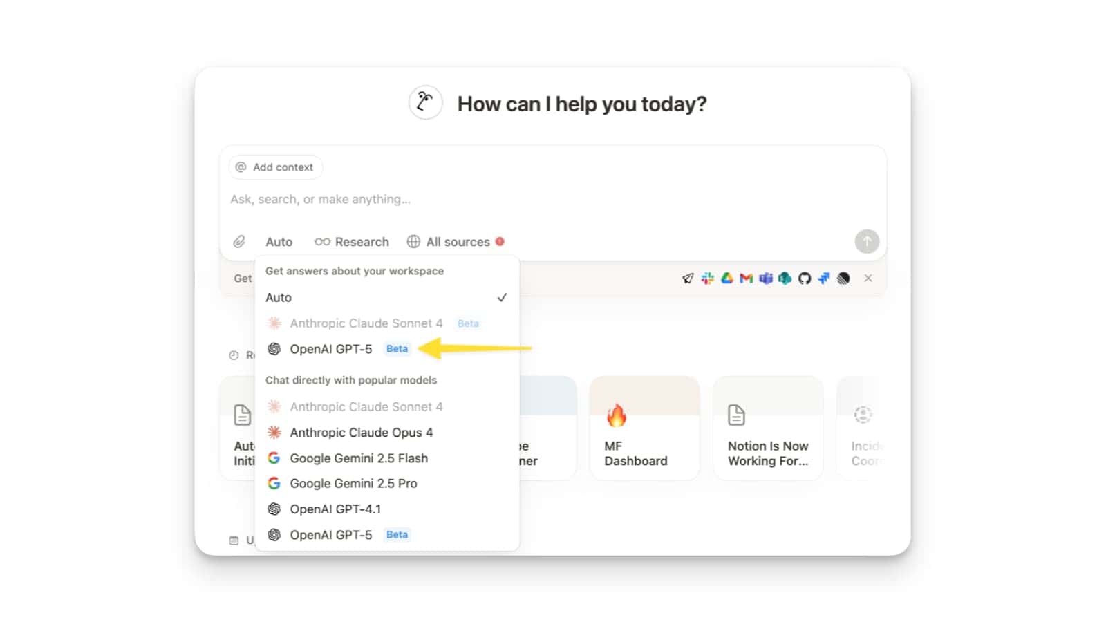The image size is (1106, 622).
Task: Click the Linear connector icon
Action: (x=843, y=278)
